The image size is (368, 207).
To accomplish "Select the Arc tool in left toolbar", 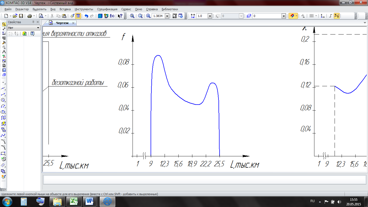I will (4, 106).
